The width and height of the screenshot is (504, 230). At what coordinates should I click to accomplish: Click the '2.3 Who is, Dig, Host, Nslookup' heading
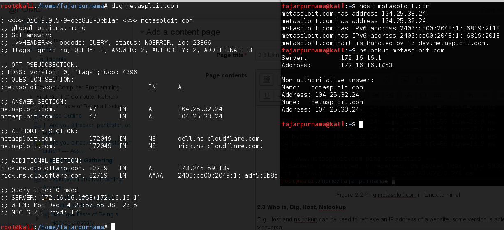(301, 207)
